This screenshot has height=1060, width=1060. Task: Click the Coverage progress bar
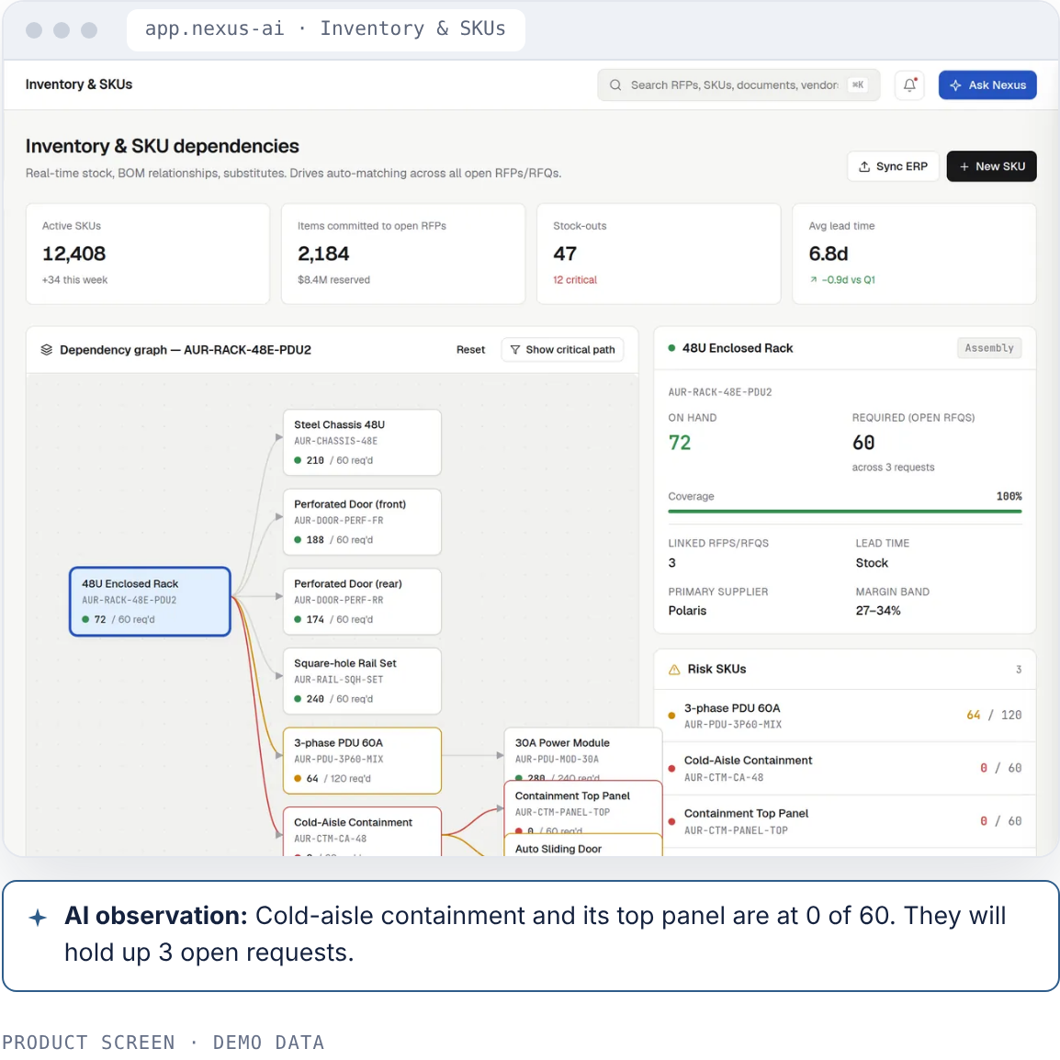(x=844, y=512)
